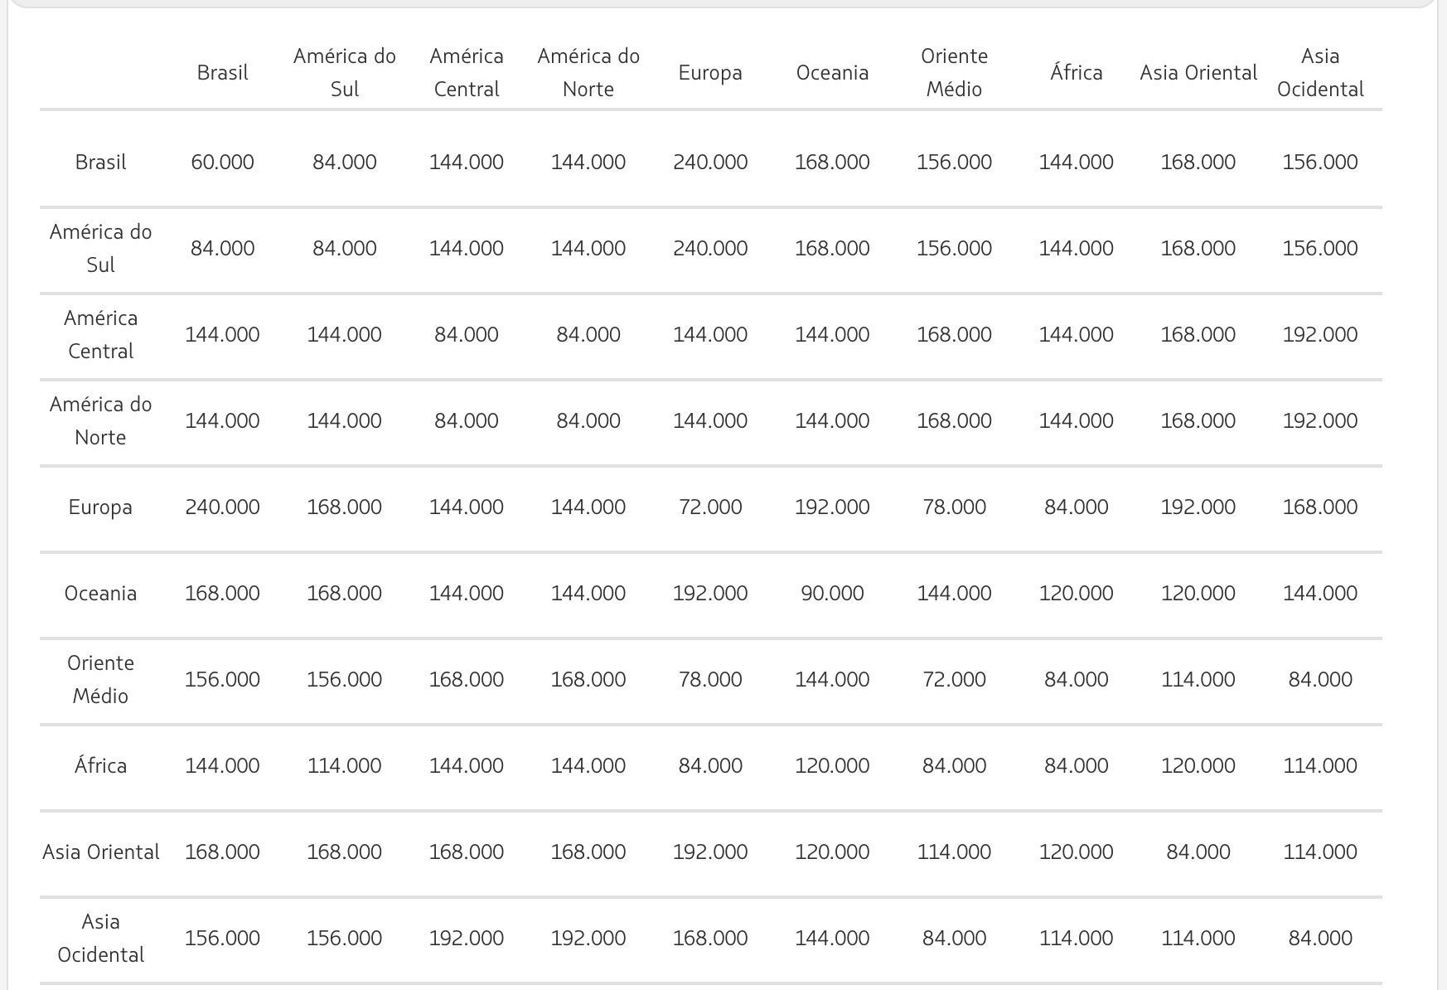Select the Europa row label
Screen dimensions: 1447x990
click(x=100, y=507)
